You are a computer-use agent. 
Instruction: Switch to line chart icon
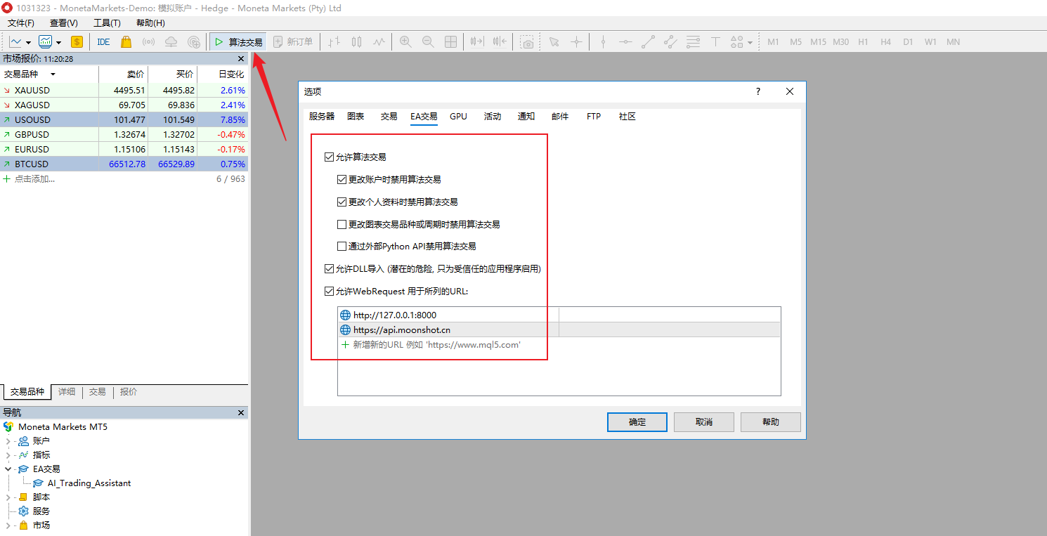(379, 42)
